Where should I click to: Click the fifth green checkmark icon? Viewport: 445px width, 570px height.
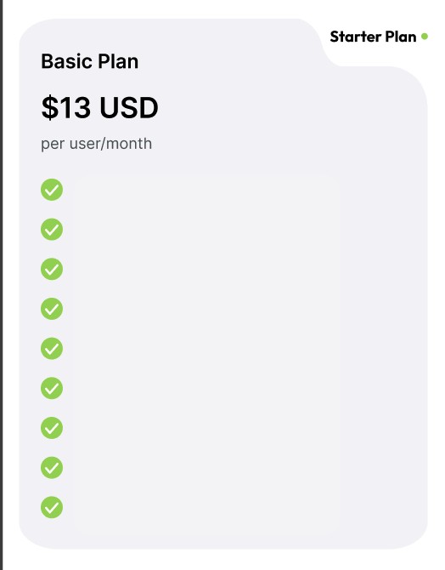(52, 349)
